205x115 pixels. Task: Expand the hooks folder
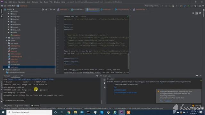point(9,14)
